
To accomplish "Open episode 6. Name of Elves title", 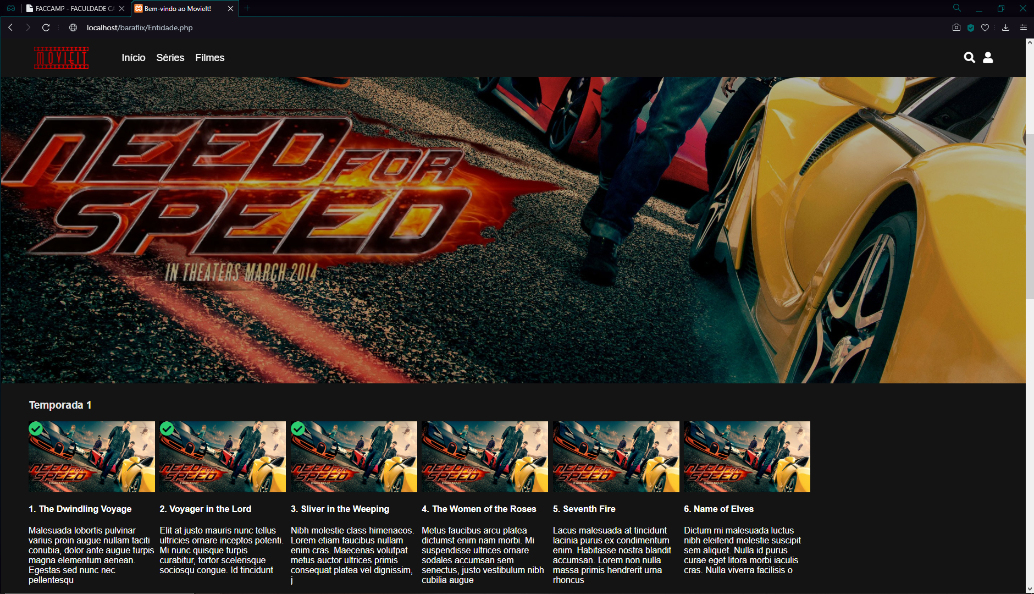I will pyautogui.click(x=719, y=509).
